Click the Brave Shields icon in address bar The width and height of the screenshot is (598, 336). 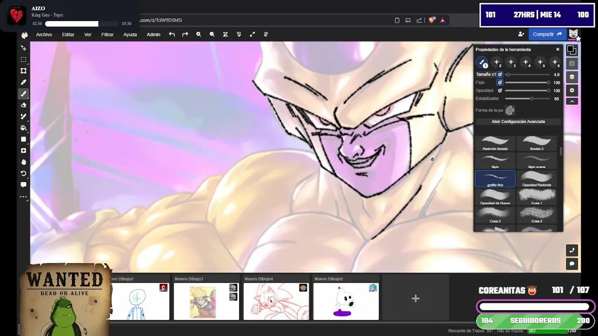(x=432, y=20)
